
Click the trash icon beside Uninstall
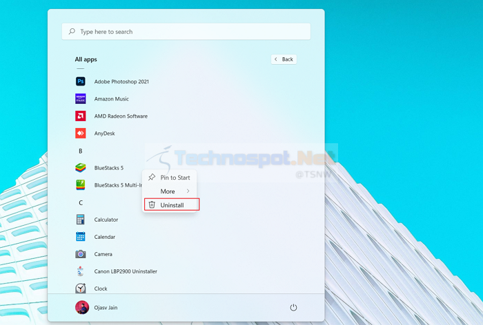[152, 205]
